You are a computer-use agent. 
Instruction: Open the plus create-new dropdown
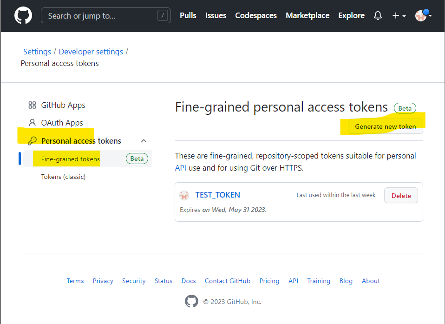point(399,16)
